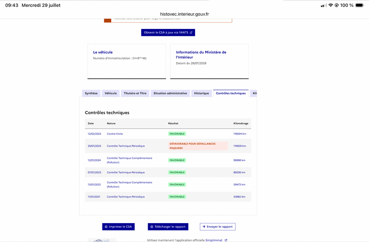Click the Favorable badge in the 11/01/2021 row

[177, 197]
